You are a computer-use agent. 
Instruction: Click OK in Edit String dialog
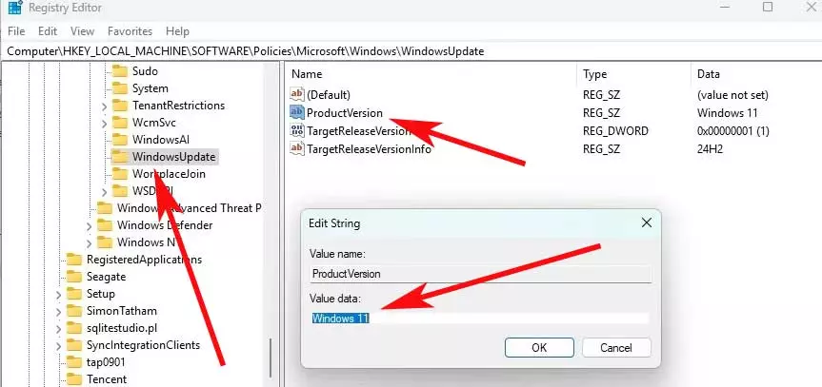(539, 348)
